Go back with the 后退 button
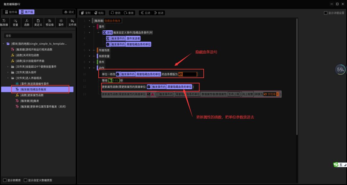347x185 pixels. click(x=146, y=13)
